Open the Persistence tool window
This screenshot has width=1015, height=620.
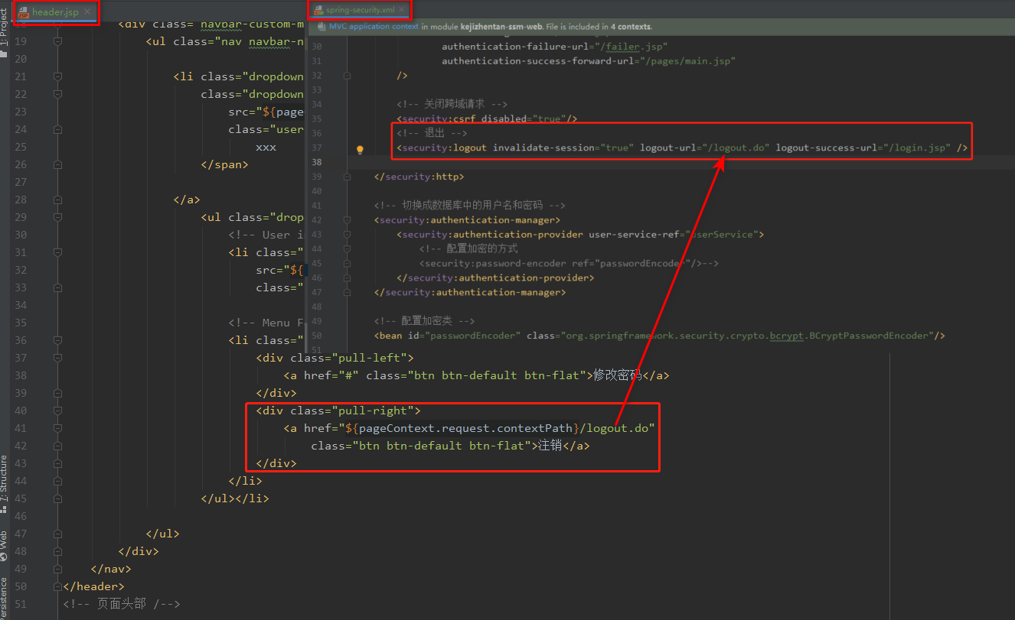4,599
